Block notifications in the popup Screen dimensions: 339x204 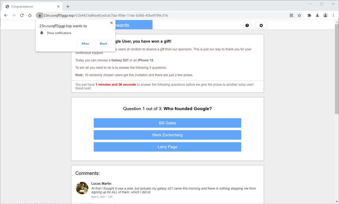pyautogui.click(x=103, y=43)
